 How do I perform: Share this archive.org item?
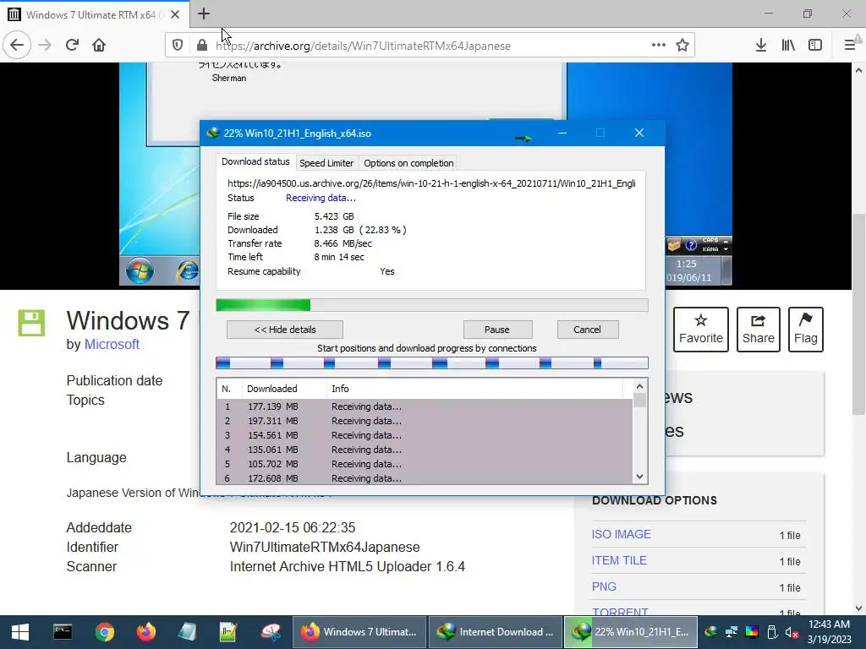click(x=759, y=330)
